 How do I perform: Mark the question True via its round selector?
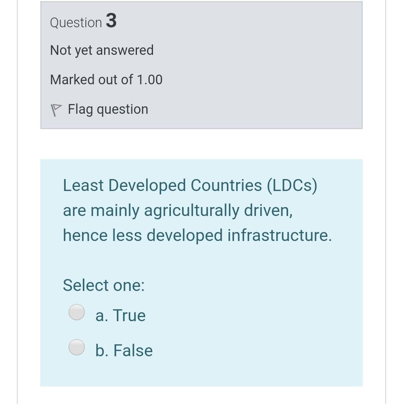click(x=76, y=313)
